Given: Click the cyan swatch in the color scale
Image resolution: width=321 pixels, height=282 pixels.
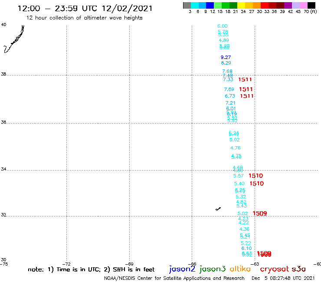Looking at the screenshot, I should pyautogui.click(x=194, y=5).
